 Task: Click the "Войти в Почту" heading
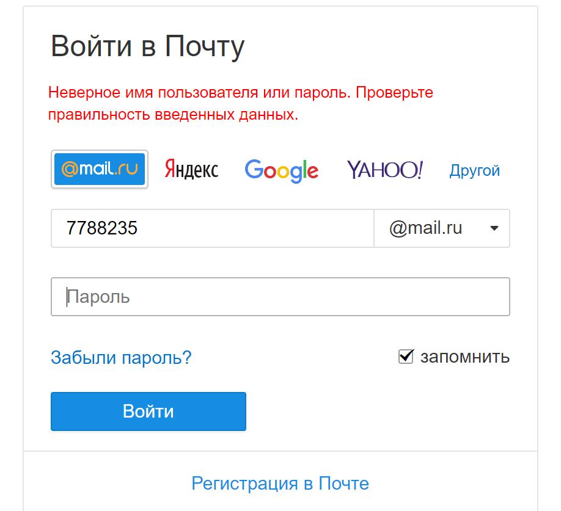pos(147,46)
